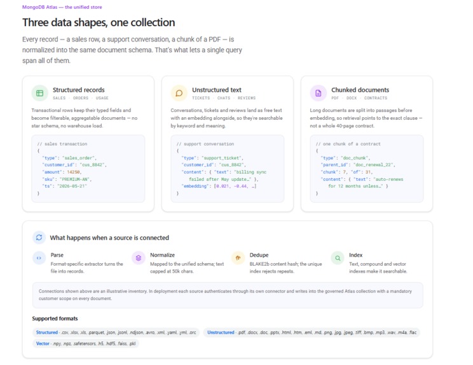Click the orange Dedupe icon

238,258
